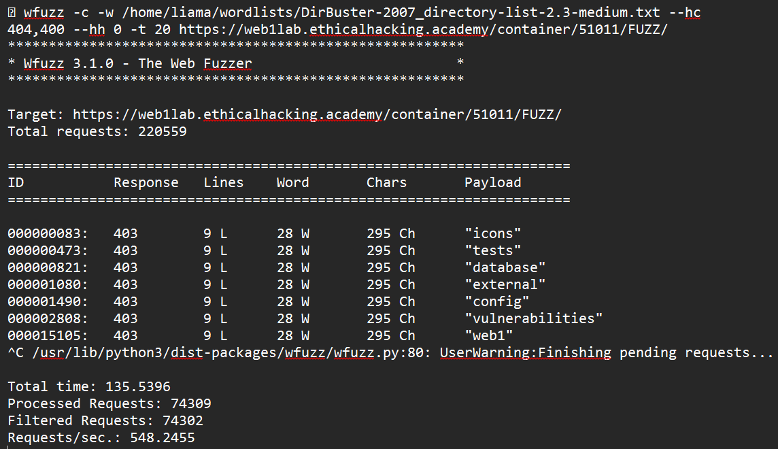
Task: Click the Chars column header
Action: (x=386, y=182)
